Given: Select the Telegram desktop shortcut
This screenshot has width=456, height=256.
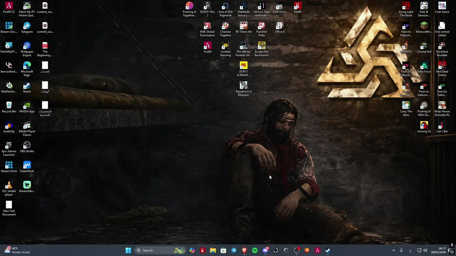Looking at the screenshot, I should (27, 28).
